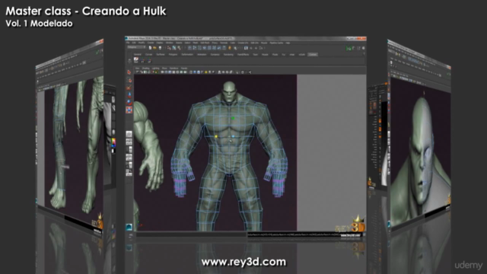The image size is (487, 274).
Task: Open the viewport Shading menu
Action: [145, 68]
